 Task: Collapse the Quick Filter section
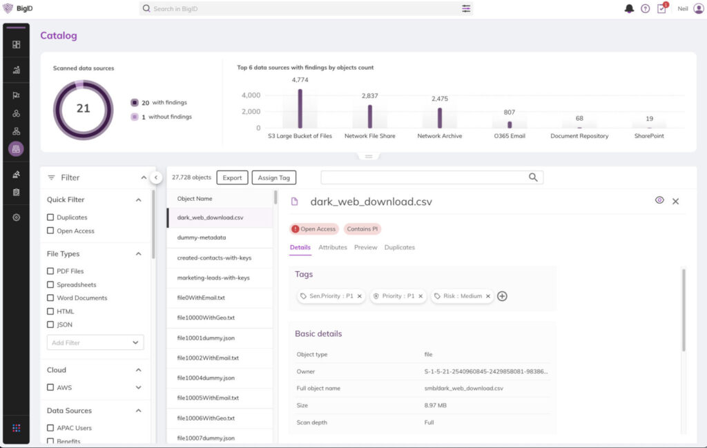click(138, 199)
